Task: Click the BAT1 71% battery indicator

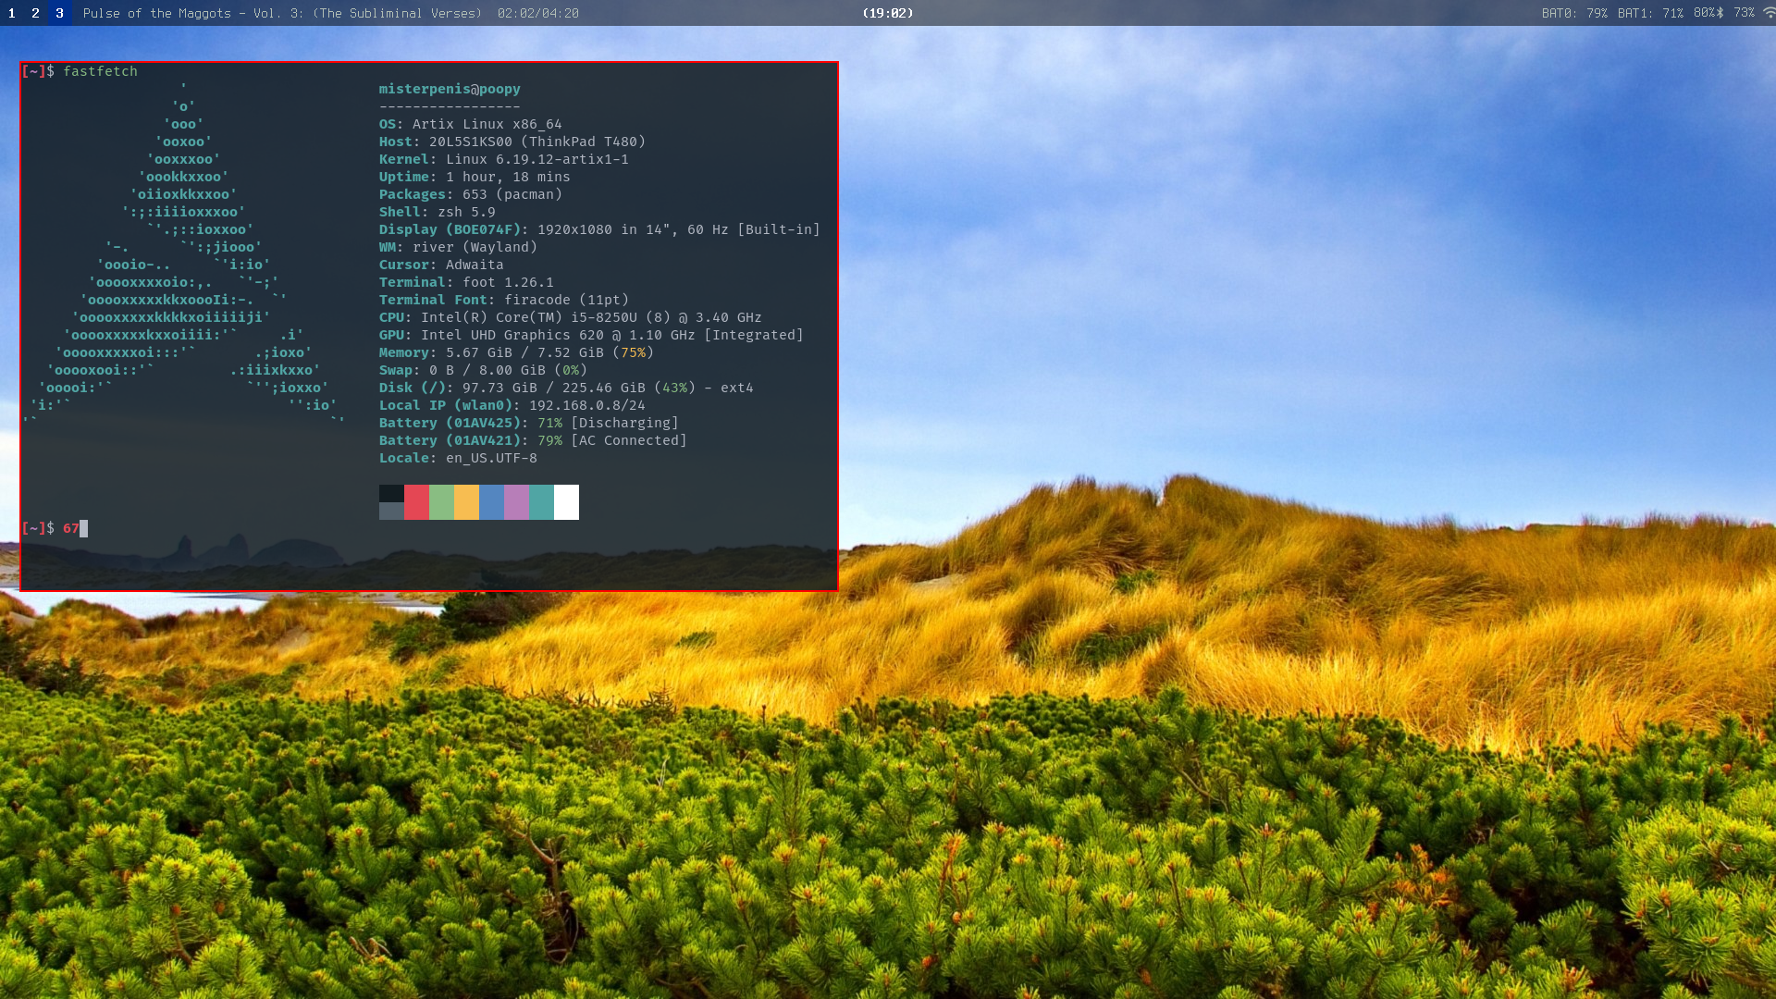Action: point(1649,13)
